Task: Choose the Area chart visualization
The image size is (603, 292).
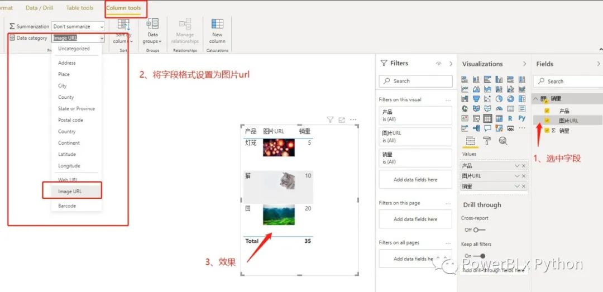Action: [x=476, y=89]
